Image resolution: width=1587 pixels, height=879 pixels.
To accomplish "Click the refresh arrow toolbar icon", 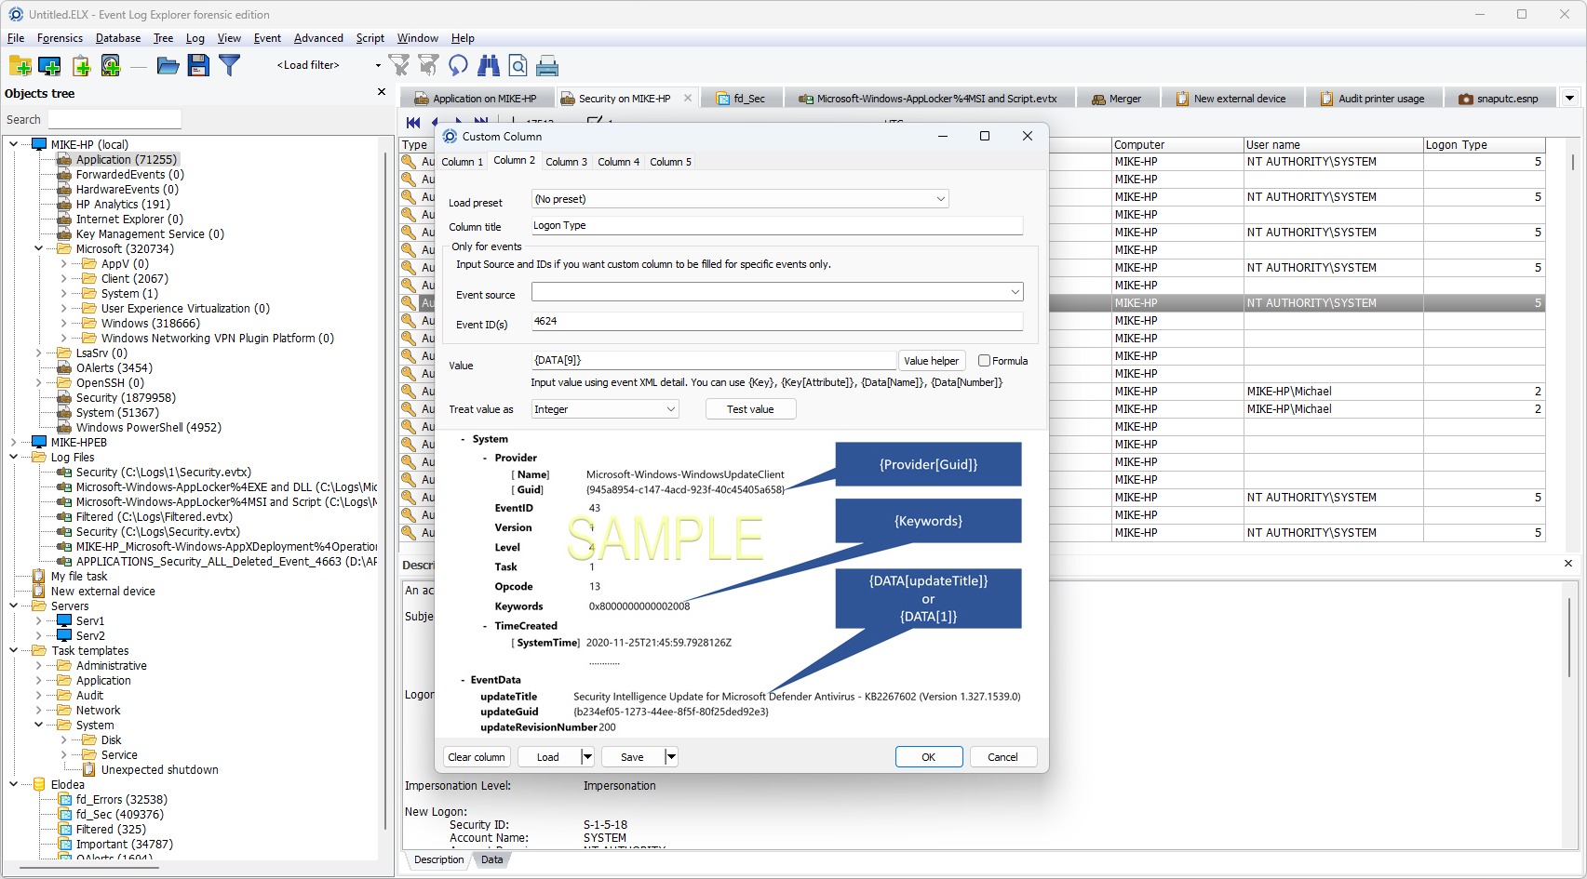I will pyautogui.click(x=458, y=65).
